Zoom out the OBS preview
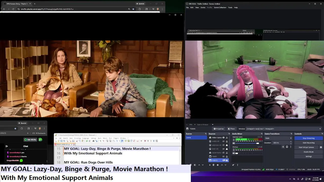This screenshot has width=324, height=182. [187, 125]
